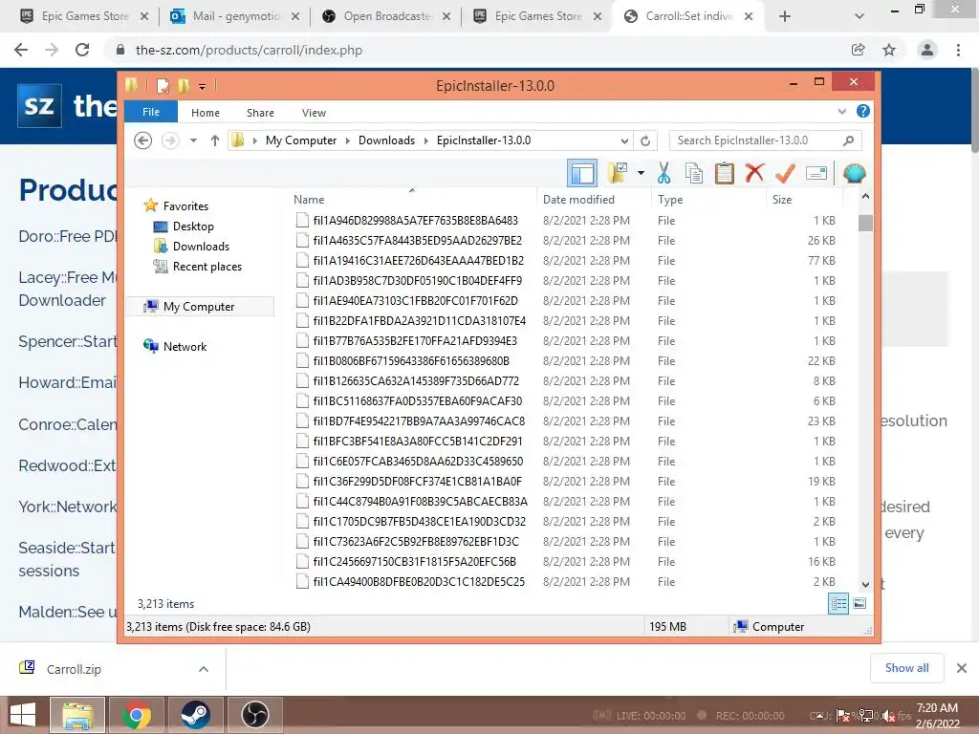Open the View ribbon tab

314,113
